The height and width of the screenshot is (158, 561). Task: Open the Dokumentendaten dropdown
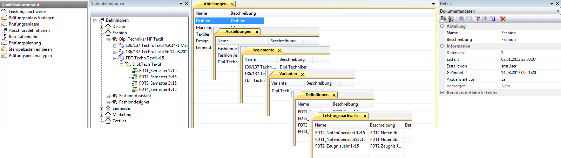pyautogui.click(x=558, y=11)
